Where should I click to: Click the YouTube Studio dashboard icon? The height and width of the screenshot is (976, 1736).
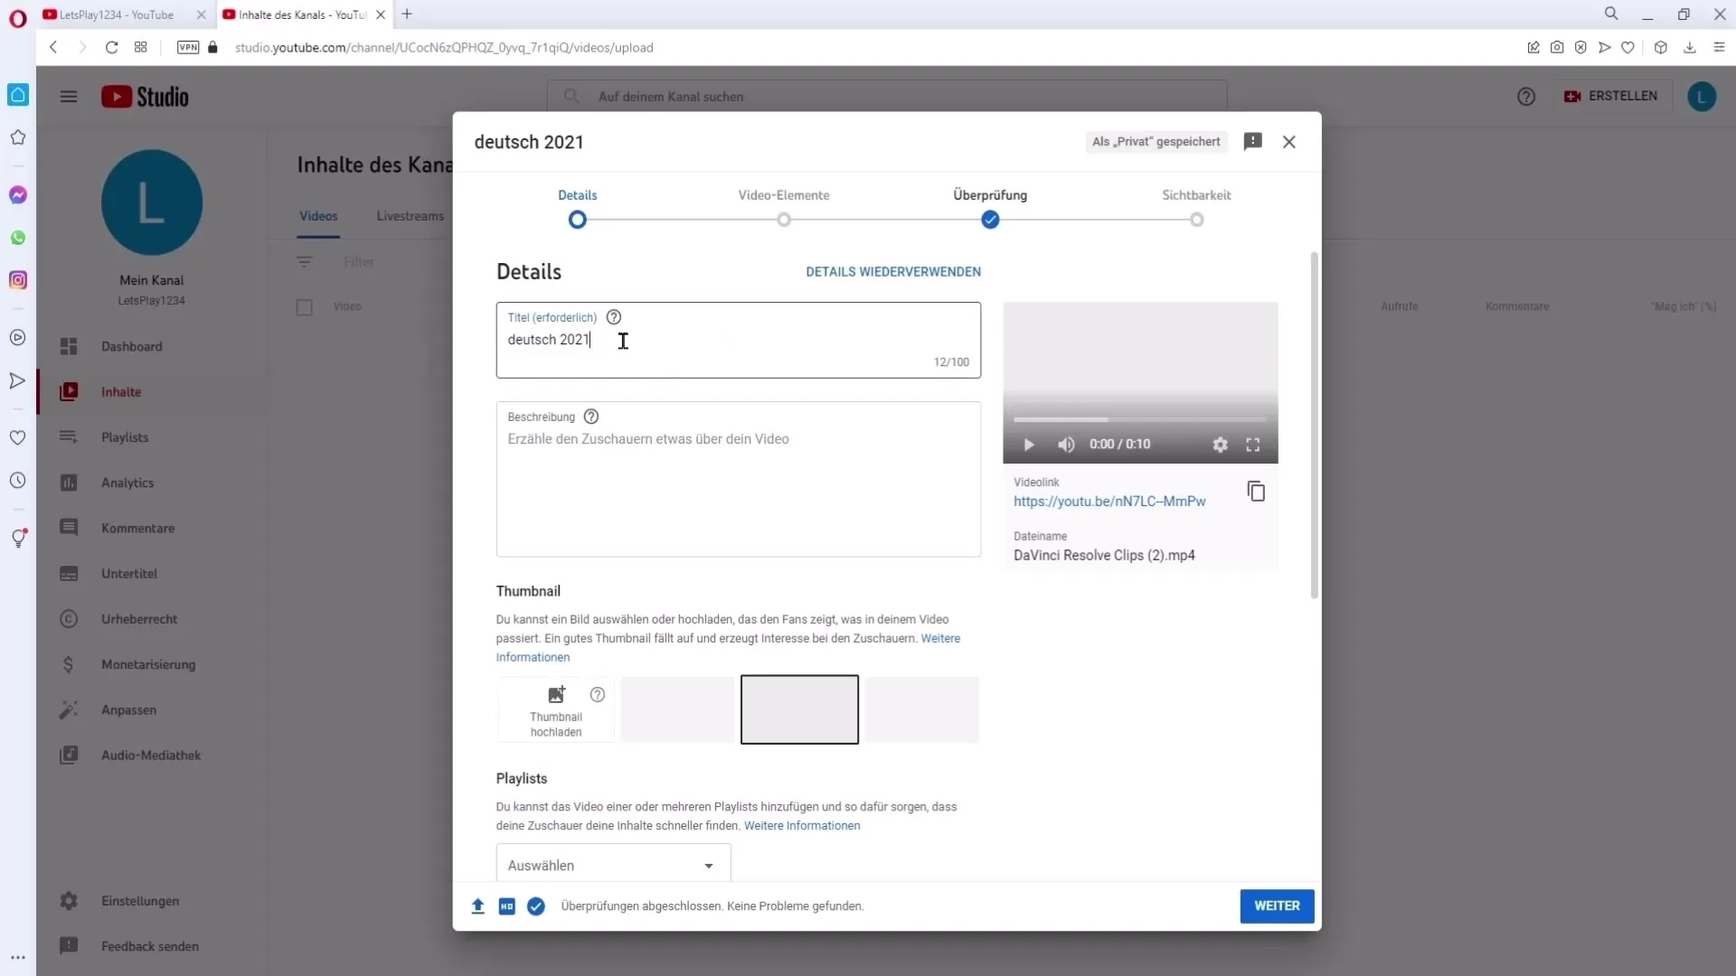point(68,345)
